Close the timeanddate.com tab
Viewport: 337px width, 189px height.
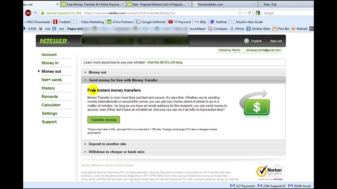(255, 4)
